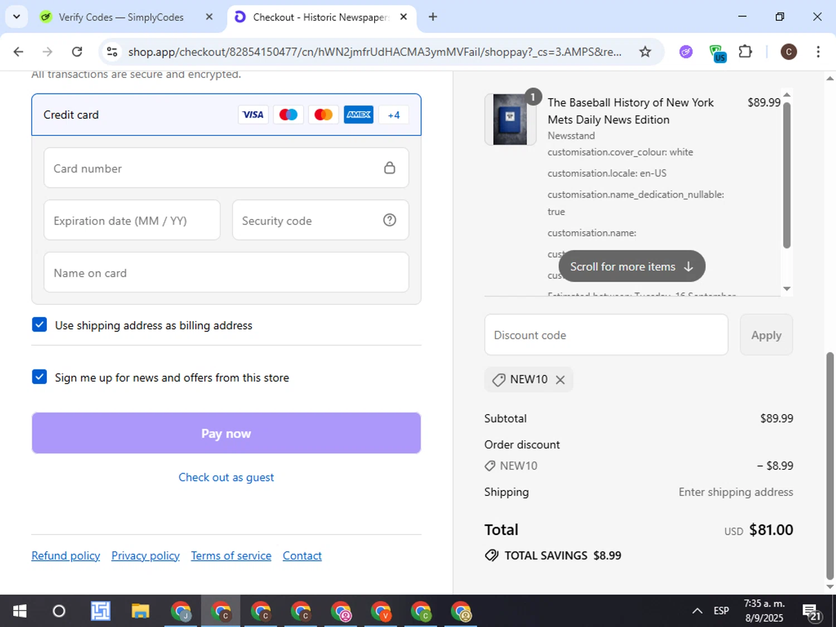Open the Contact link
Screen dimensions: 836x627
pos(302,556)
